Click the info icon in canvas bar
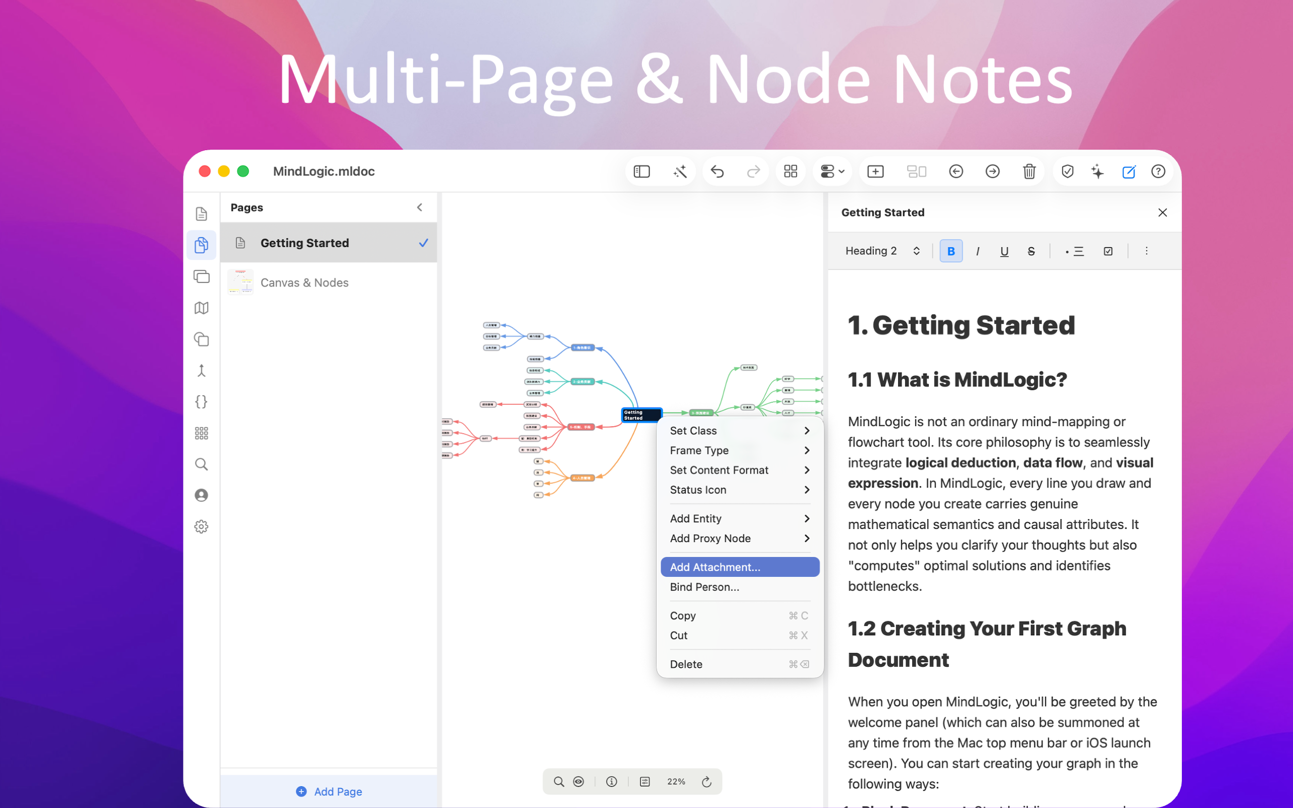This screenshot has height=808, width=1293. pos(612,782)
